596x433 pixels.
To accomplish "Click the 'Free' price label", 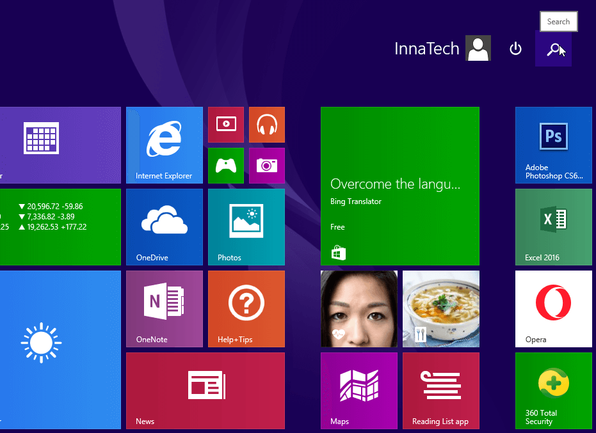I will 337,227.
